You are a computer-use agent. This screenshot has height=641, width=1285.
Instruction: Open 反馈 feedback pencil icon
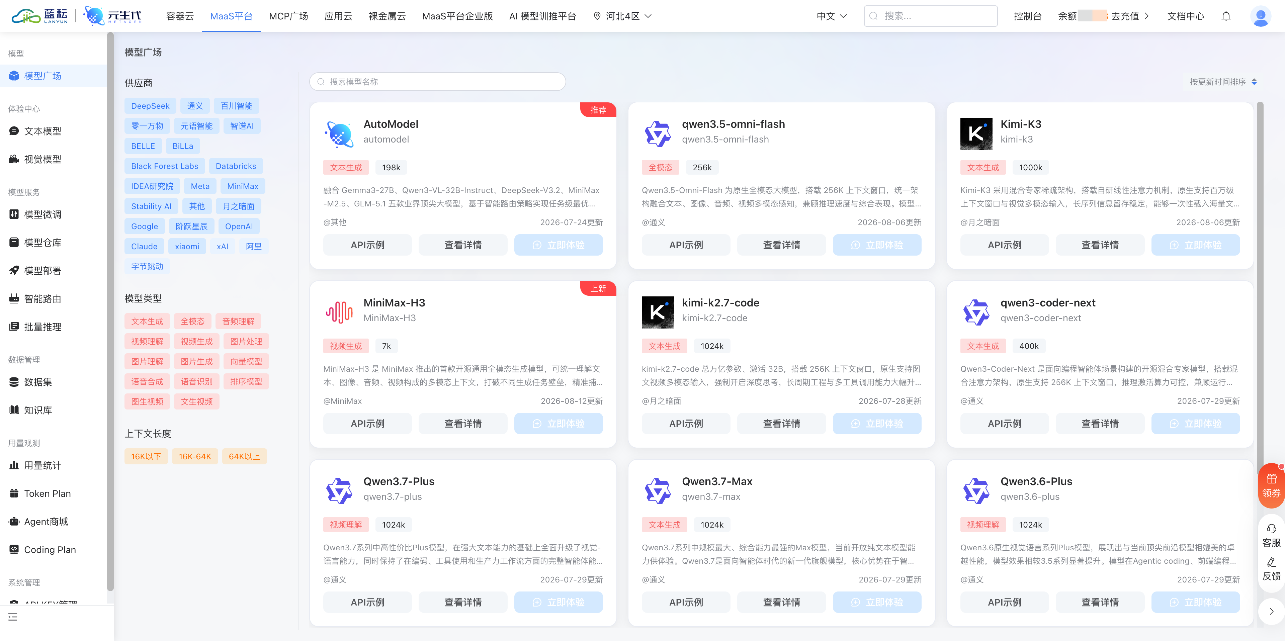1271,562
